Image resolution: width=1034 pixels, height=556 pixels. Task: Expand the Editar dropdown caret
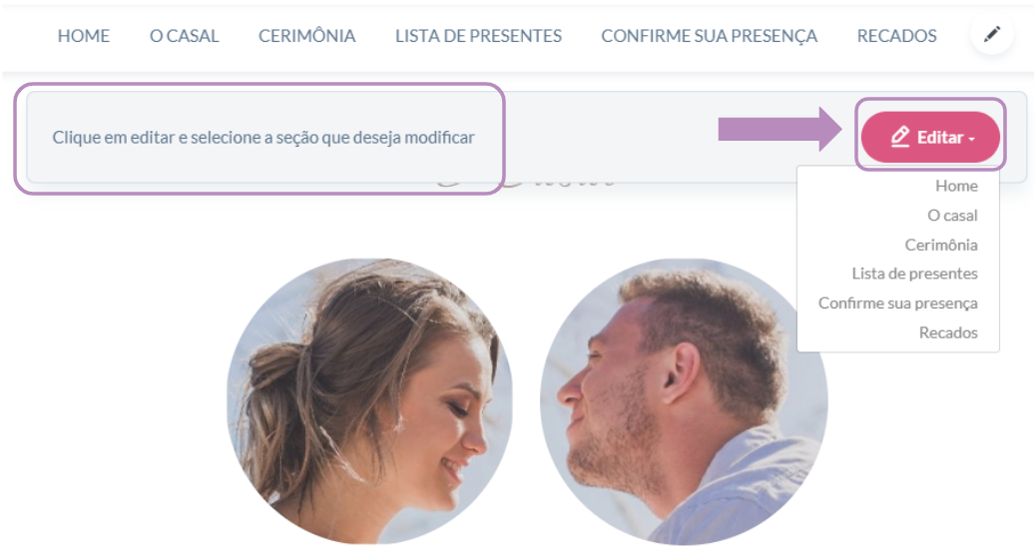972,139
